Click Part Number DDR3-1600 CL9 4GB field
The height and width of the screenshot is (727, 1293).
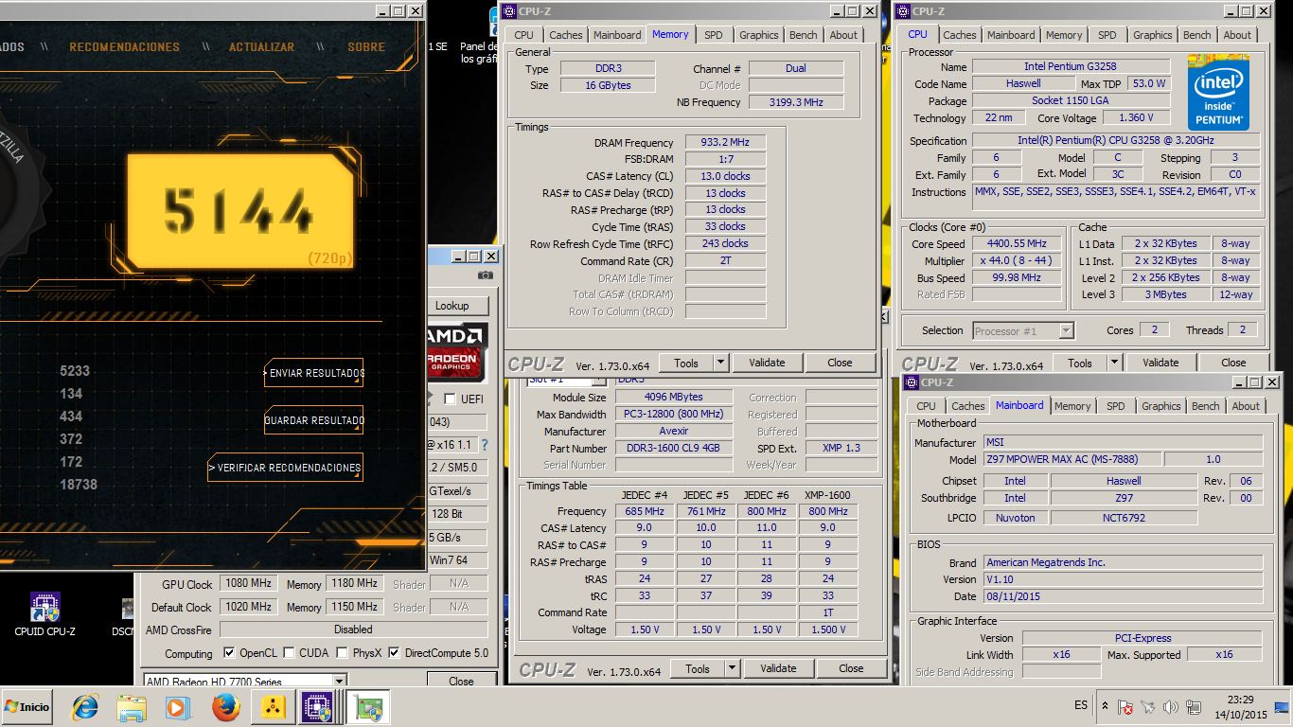pyautogui.click(x=674, y=448)
